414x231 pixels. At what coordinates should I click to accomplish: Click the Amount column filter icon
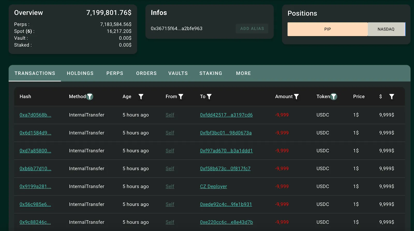(x=296, y=97)
